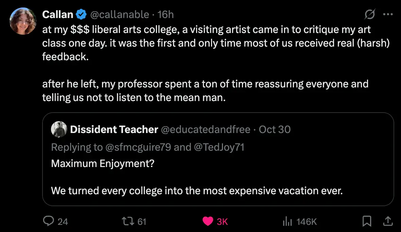
Task: Click the 146K views count
Action: (307, 222)
